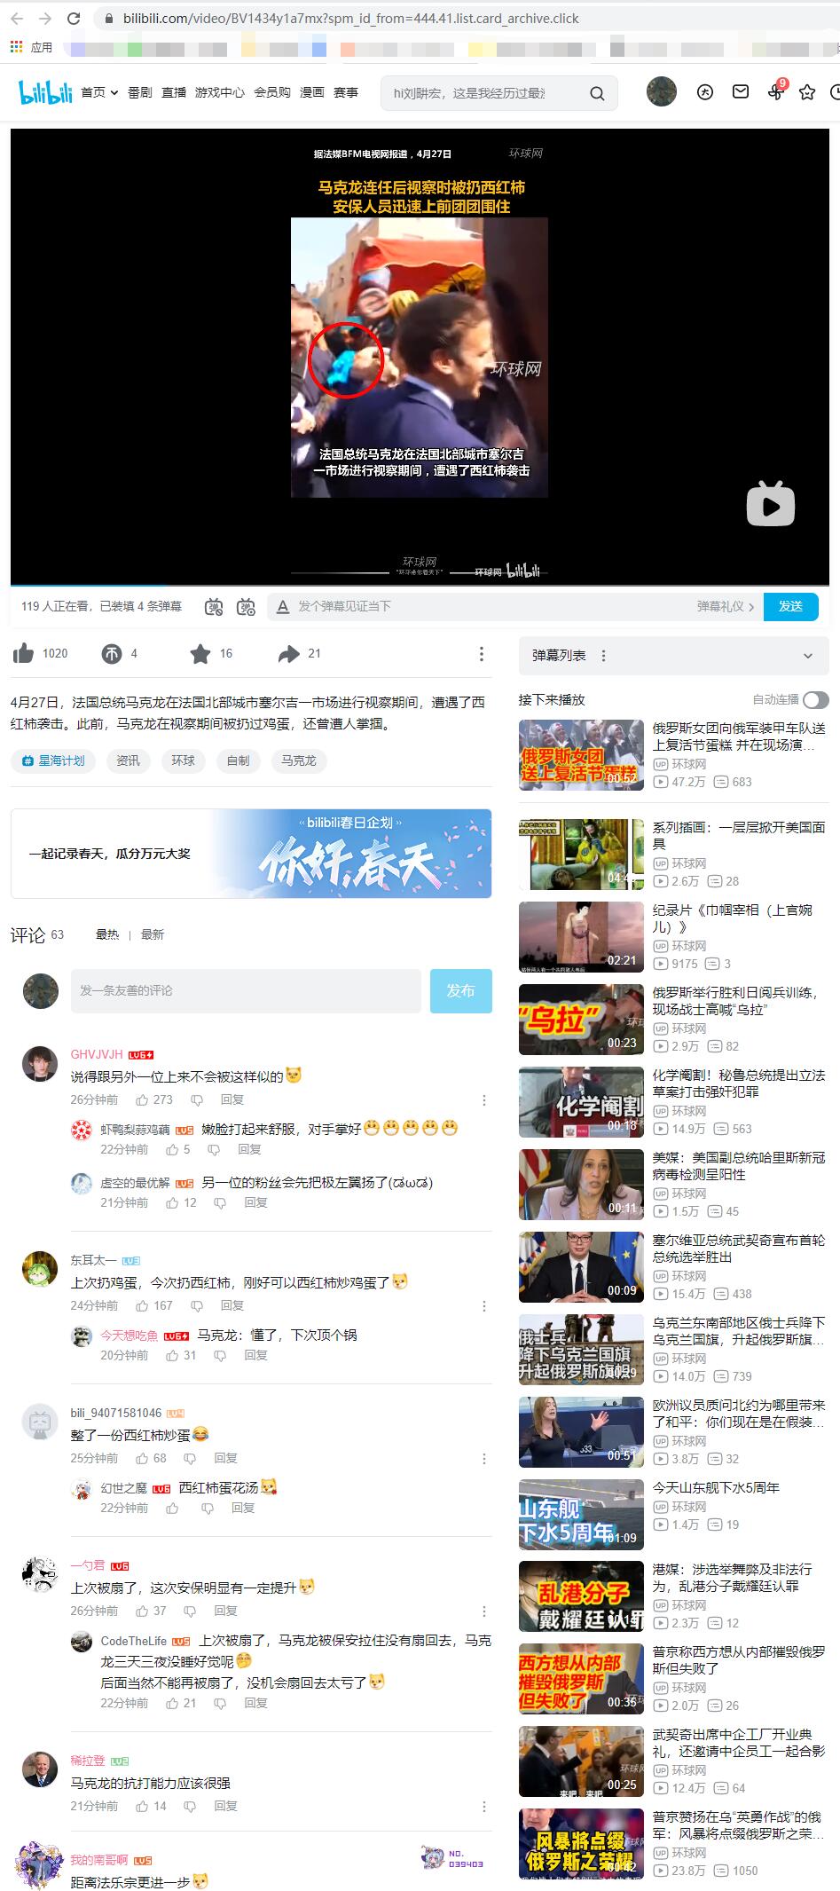Click the share arrow icon
The width and height of the screenshot is (840, 1891).
point(288,654)
